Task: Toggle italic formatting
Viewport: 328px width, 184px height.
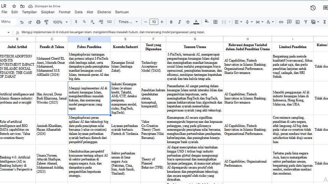Action: pos(180,22)
